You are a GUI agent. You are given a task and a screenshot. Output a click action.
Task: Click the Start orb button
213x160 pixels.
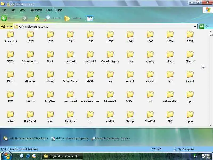point(7,156)
